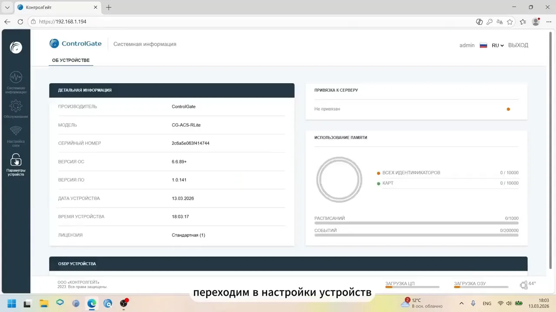The image size is (556, 312).
Task: Click the admin username link
Action: point(467,45)
